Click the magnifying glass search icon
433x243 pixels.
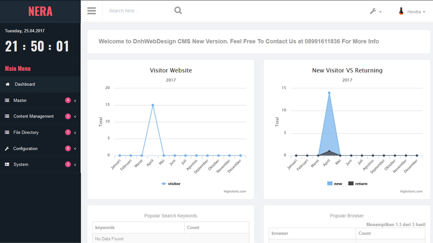[178, 11]
